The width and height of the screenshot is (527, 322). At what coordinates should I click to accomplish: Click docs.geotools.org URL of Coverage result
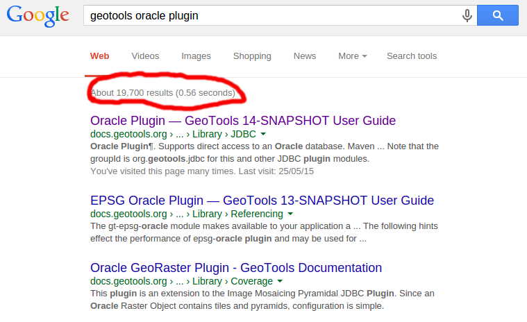tap(128, 281)
